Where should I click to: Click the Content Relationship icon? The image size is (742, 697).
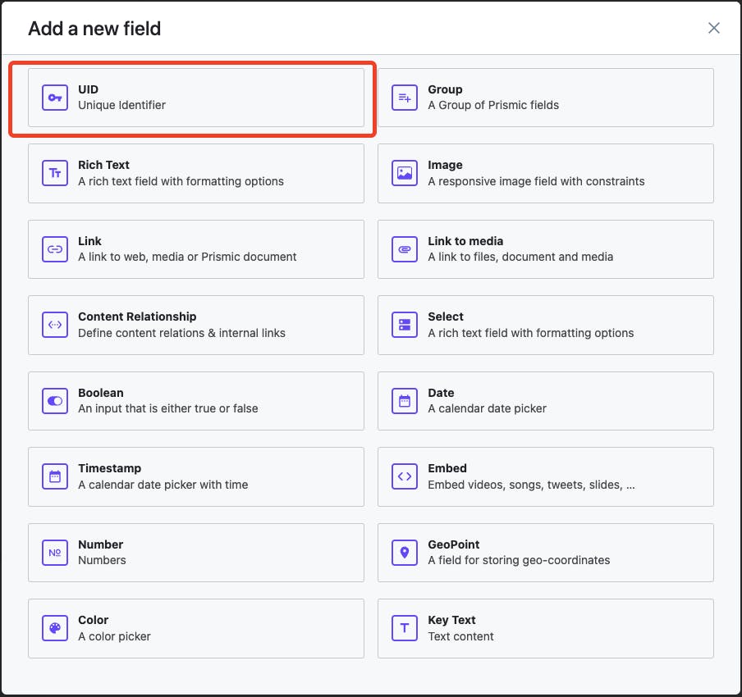click(x=54, y=325)
